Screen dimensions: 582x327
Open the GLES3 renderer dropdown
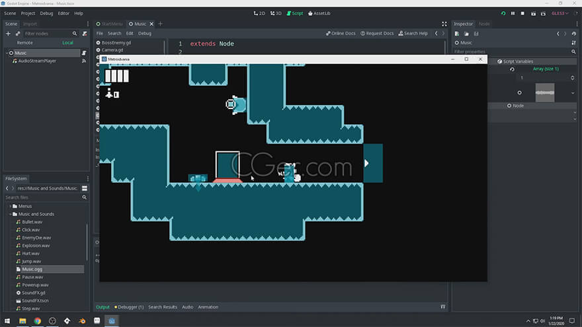coord(560,13)
